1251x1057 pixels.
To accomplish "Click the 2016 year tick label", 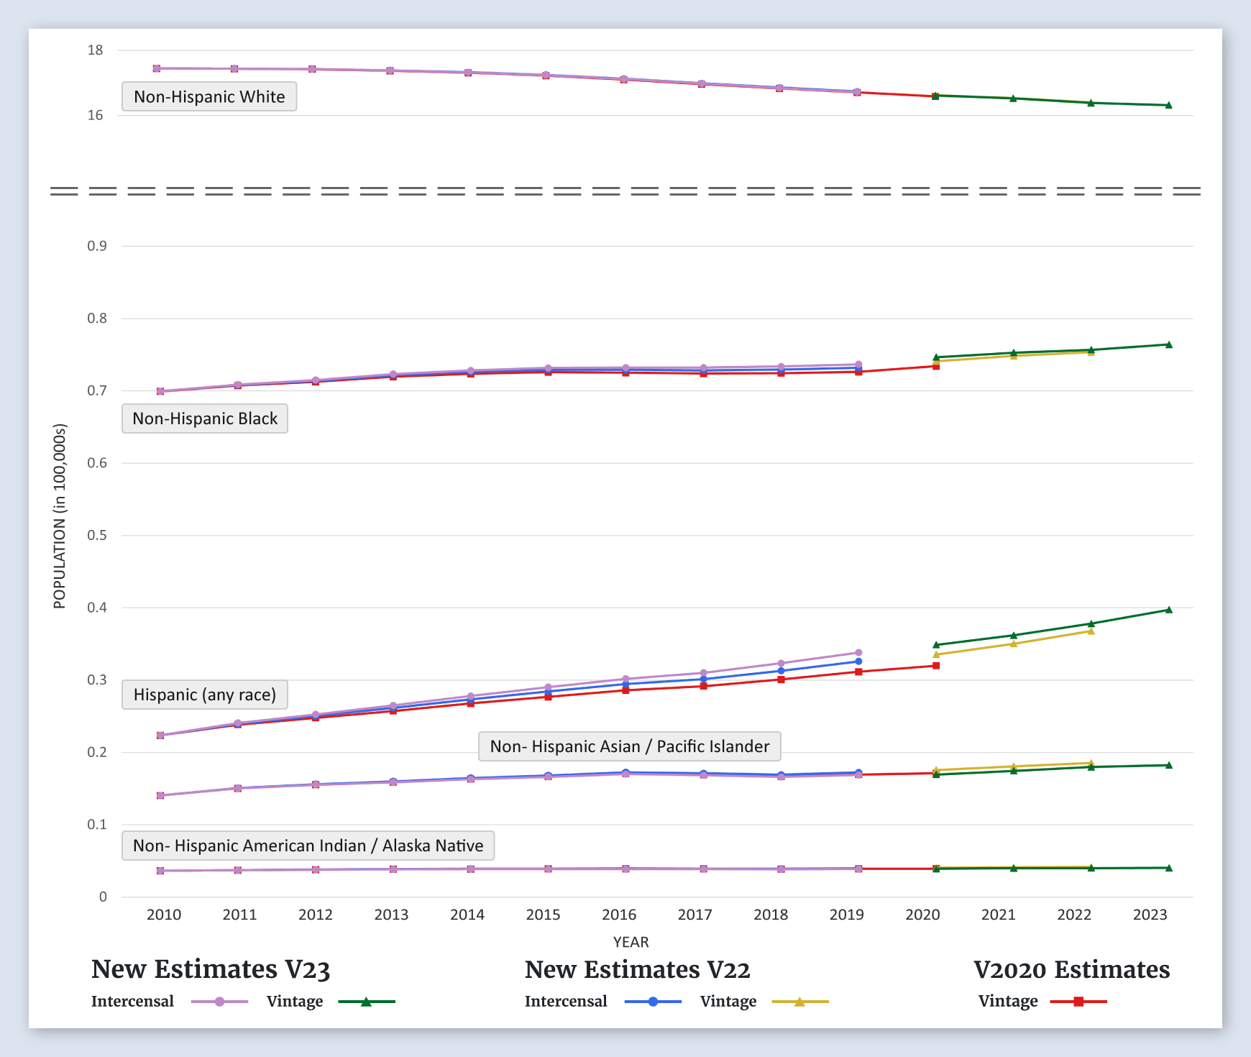I will pyautogui.click(x=619, y=915).
